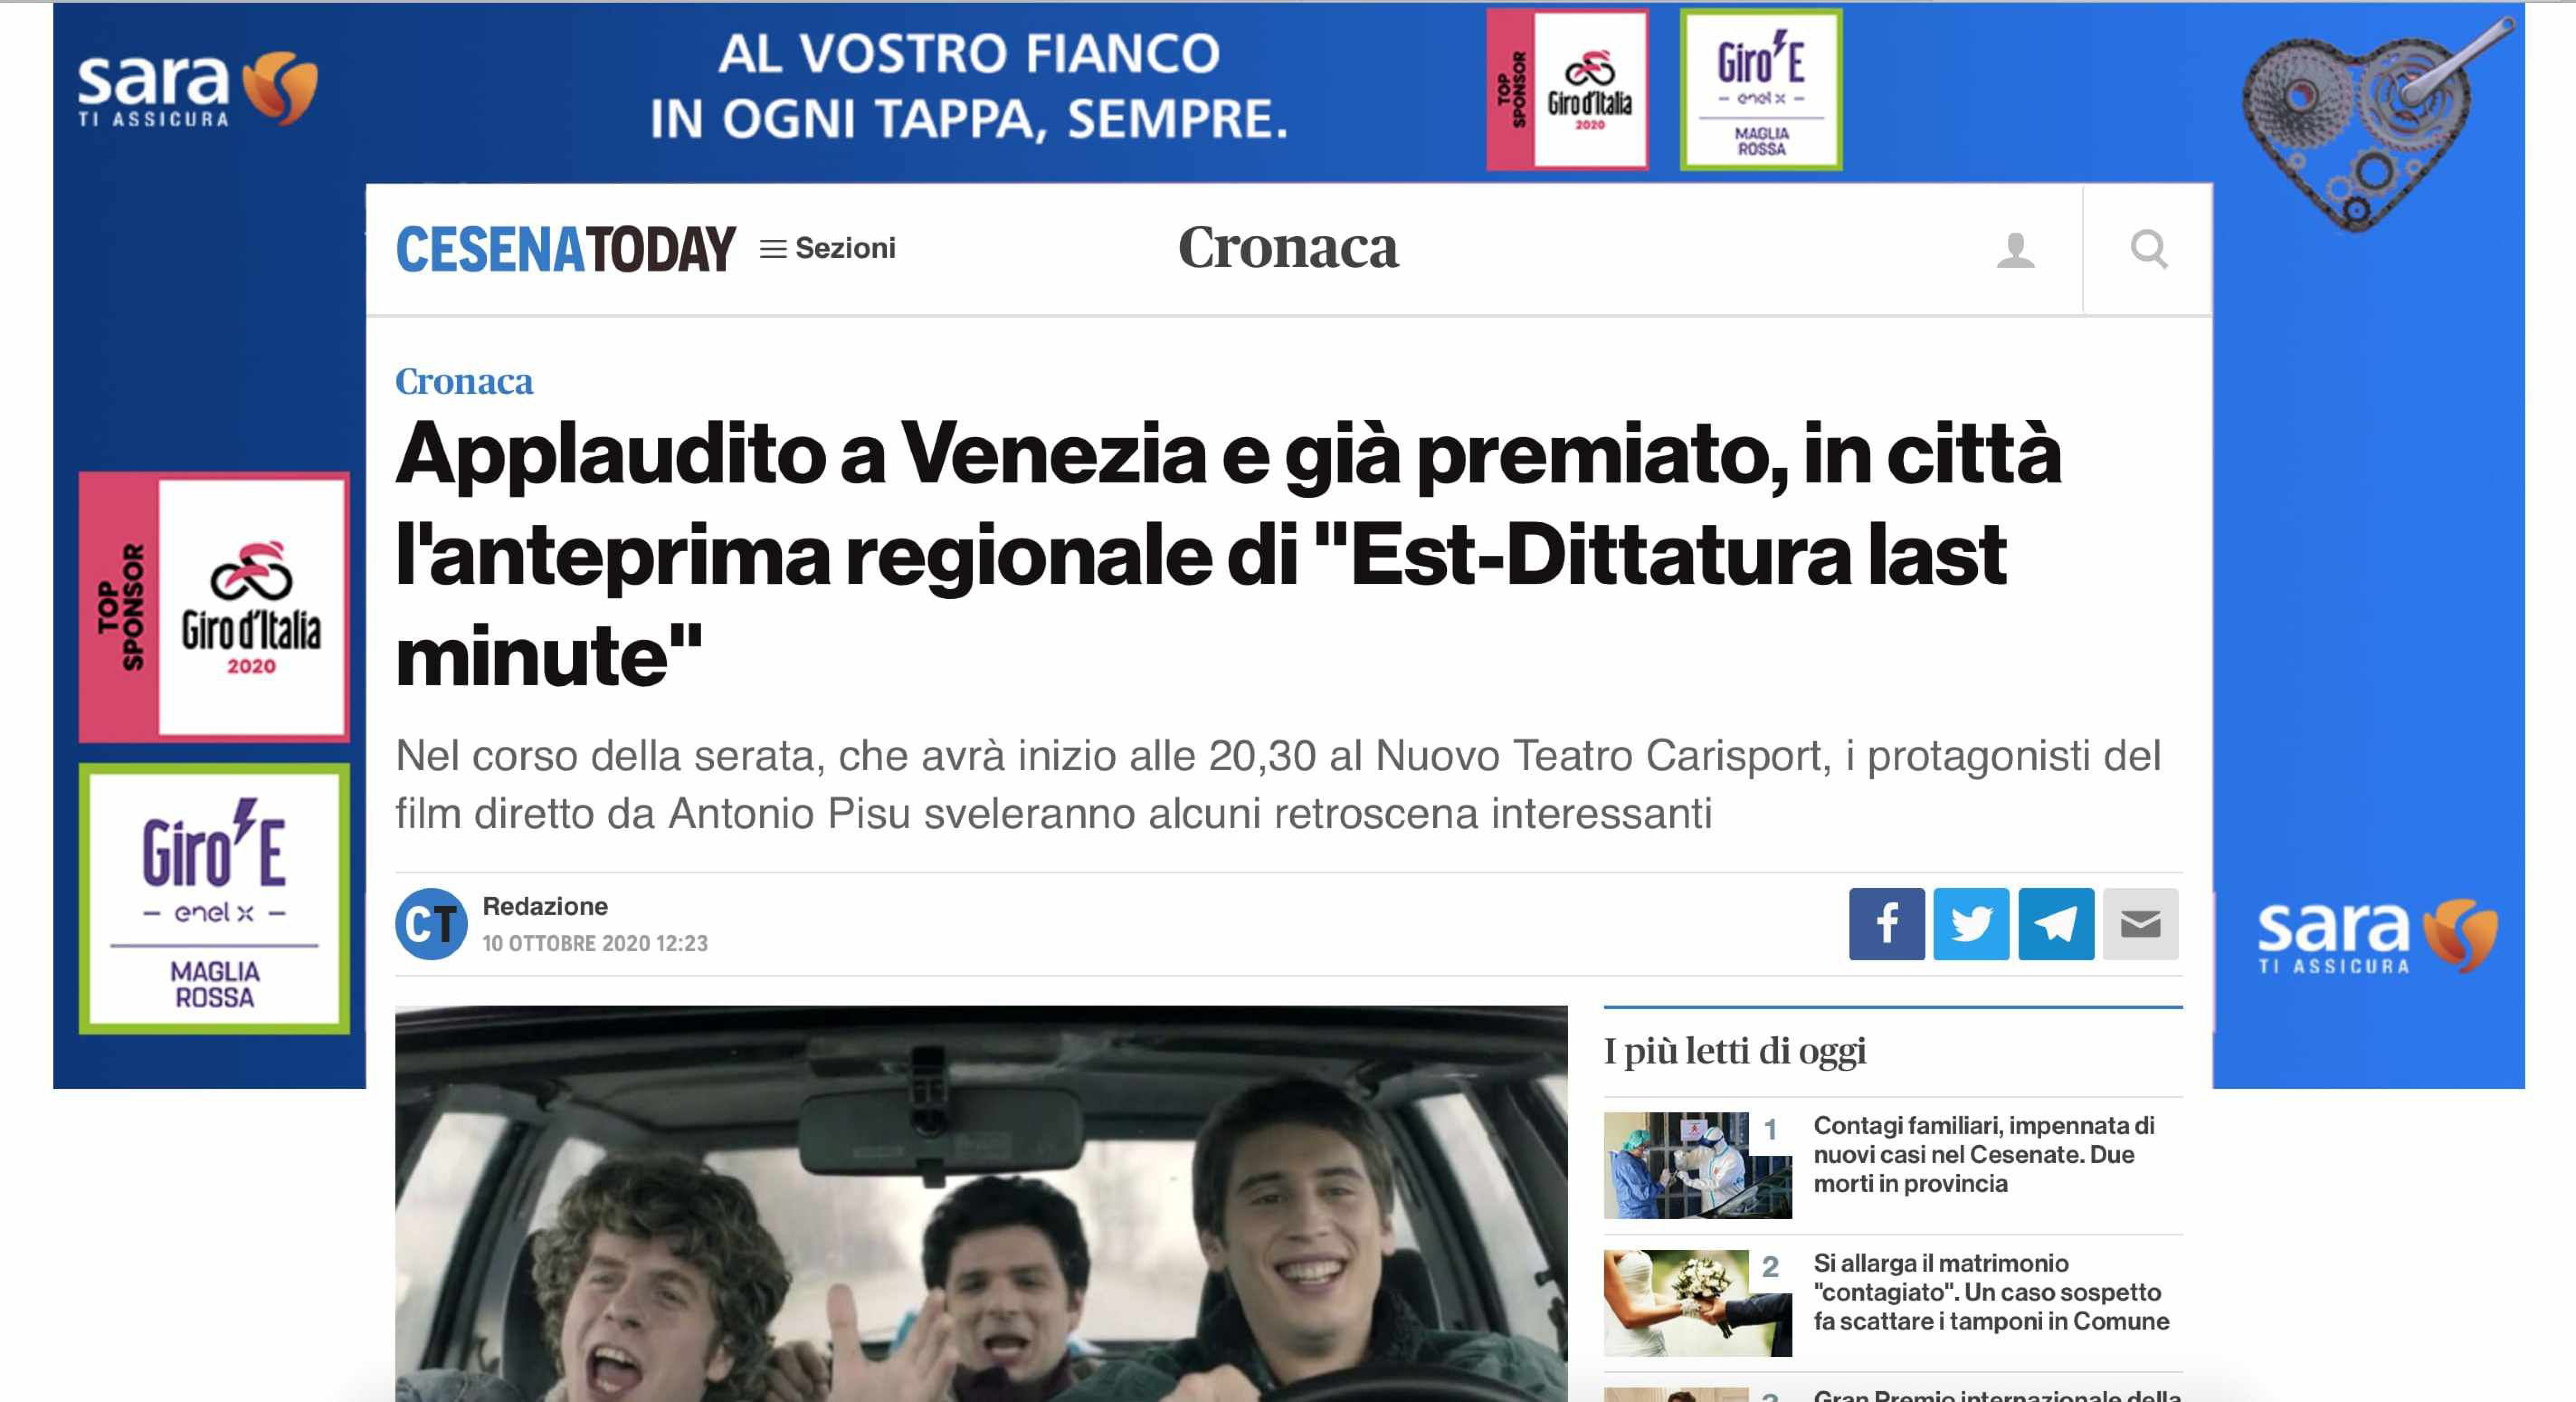
Task: Click the Giro E Maglia Rossa sidebar badge
Action: (x=214, y=898)
